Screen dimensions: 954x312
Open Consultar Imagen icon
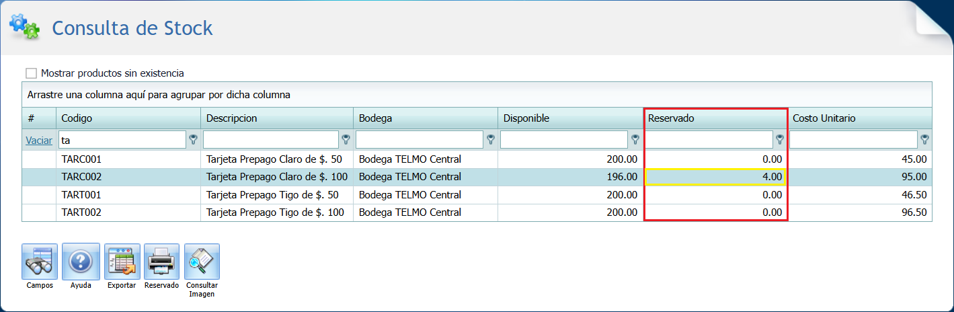pos(202,261)
